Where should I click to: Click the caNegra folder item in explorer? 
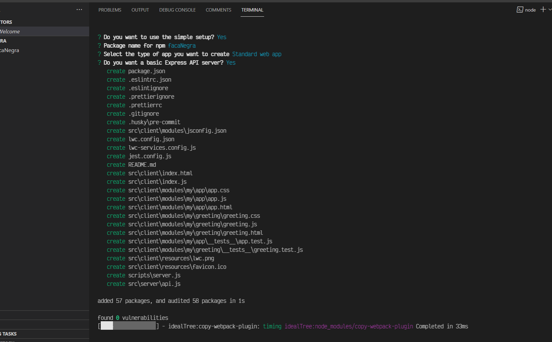coord(45,50)
